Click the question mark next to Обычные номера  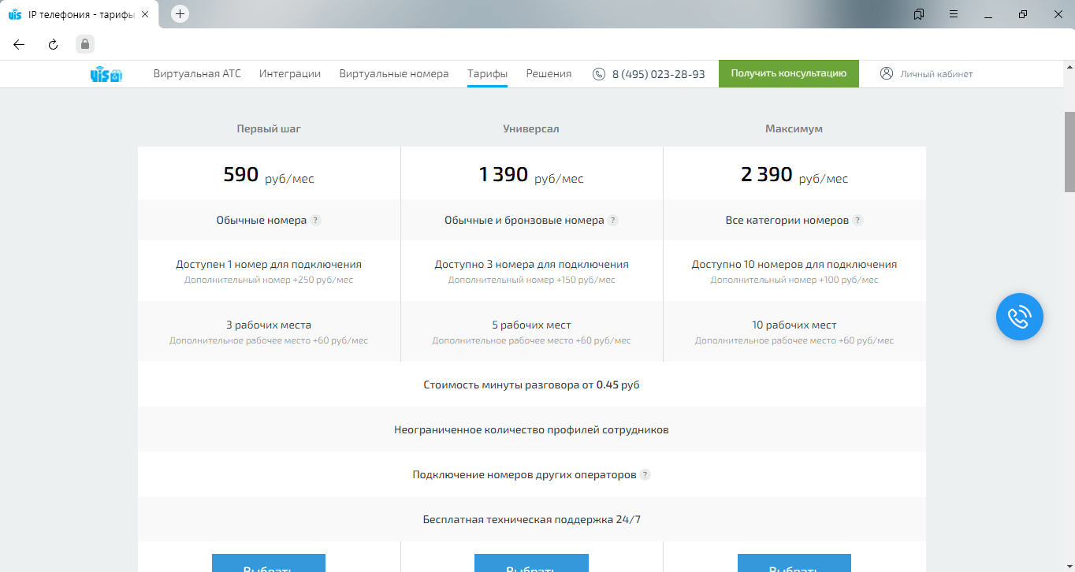point(315,221)
